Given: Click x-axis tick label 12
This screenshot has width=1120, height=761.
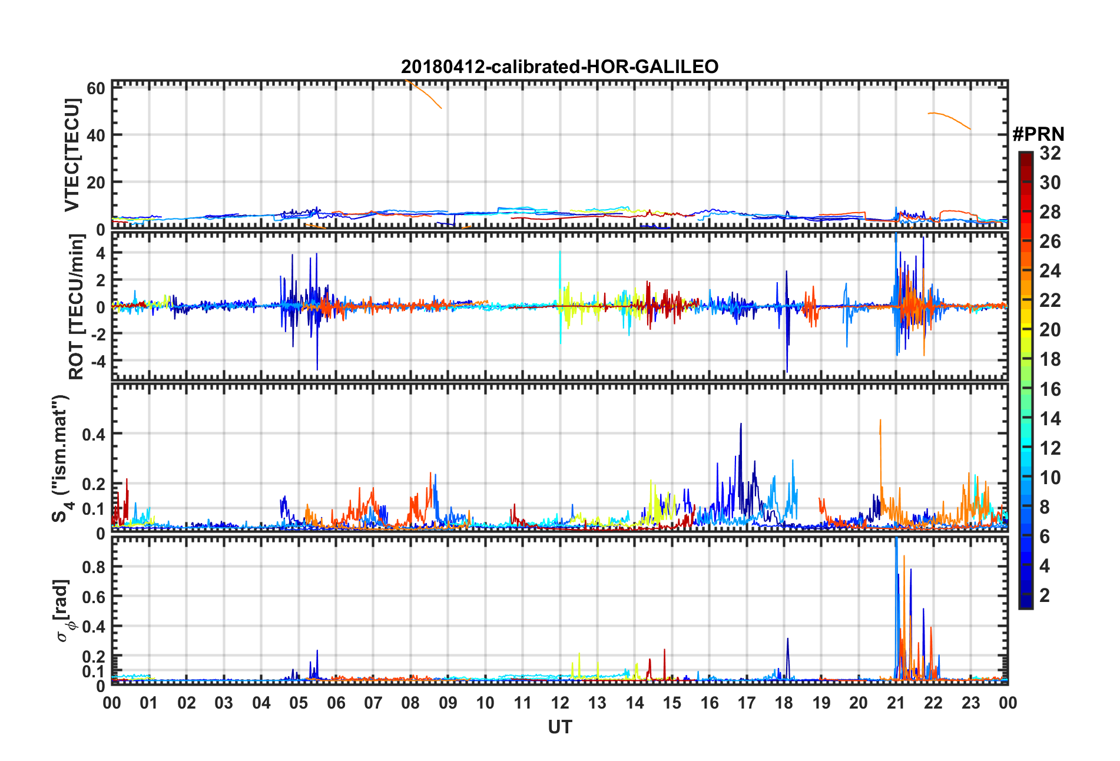Looking at the screenshot, I should [560, 703].
